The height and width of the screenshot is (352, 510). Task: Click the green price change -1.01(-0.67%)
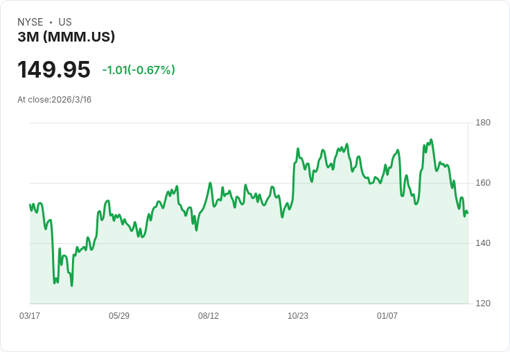pos(139,70)
